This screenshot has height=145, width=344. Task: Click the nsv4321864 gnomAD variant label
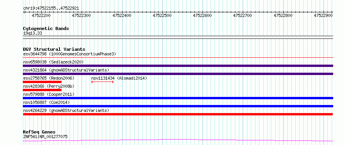click(66, 70)
